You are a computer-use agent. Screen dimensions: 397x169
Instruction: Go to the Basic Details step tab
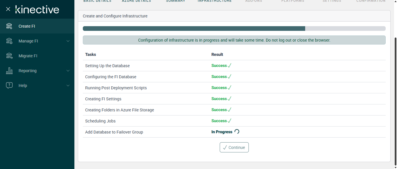[97, 1]
